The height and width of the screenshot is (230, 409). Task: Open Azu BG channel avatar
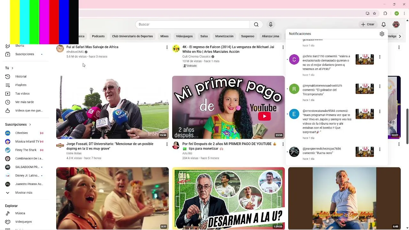click(x=176, y=145)
